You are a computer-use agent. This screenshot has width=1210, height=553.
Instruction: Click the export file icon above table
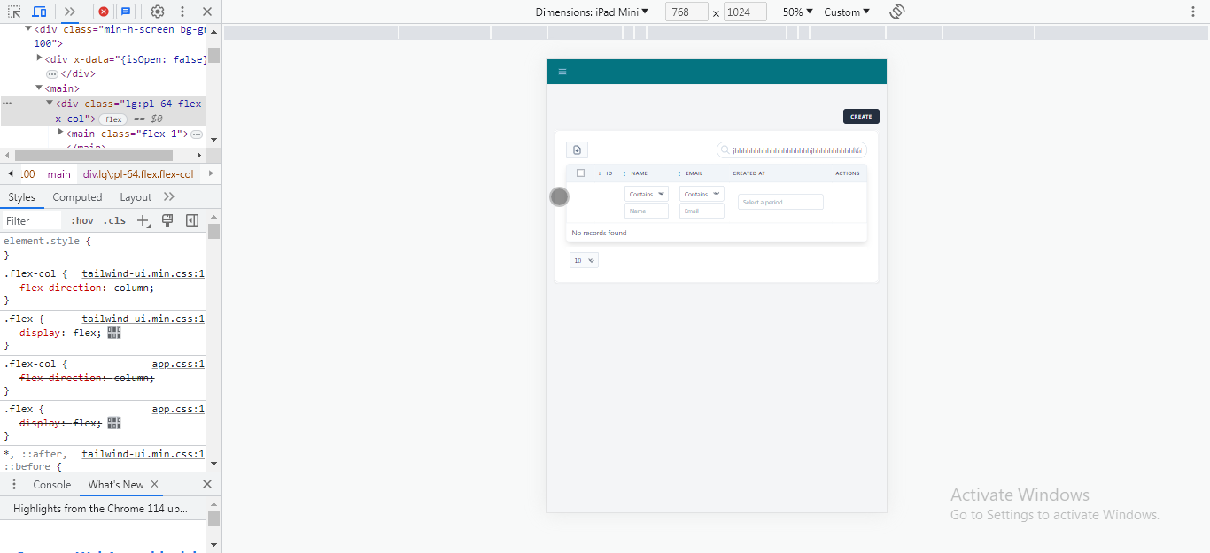coord(577,150)
